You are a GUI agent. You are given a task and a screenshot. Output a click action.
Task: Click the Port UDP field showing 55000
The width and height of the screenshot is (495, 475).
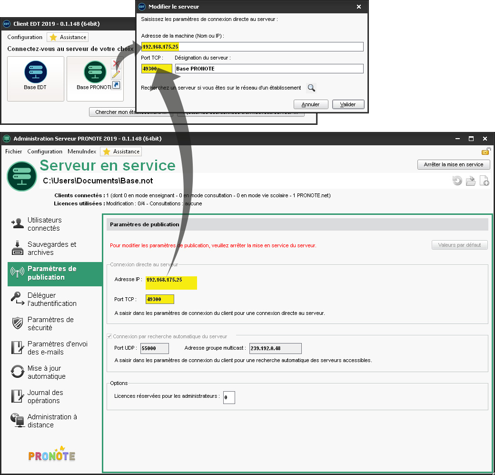154,348
